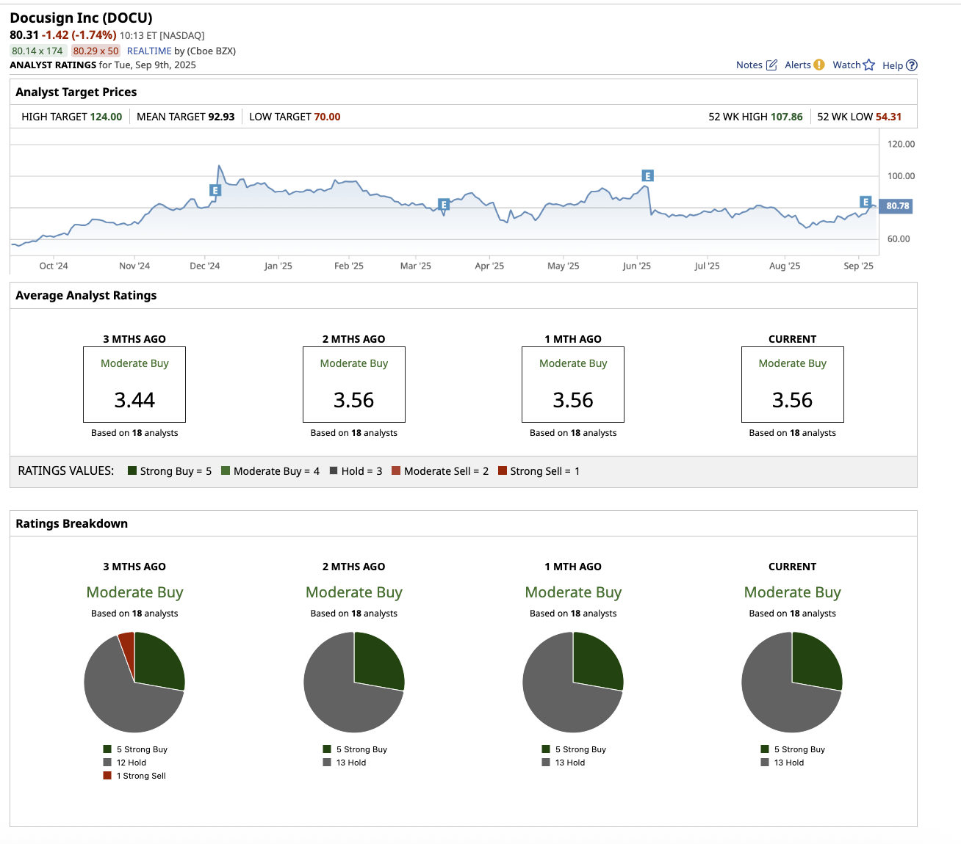This screenshot has width=961, height=844.
Task: Click the Strong Buy = 5 legend swatch
Action: 132,470
